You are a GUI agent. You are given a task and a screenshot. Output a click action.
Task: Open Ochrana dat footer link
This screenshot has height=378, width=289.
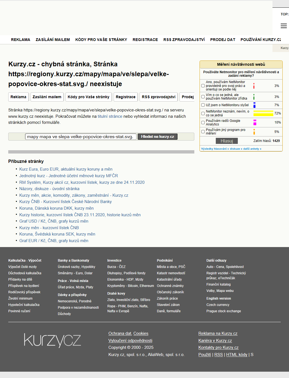[120, 333]
